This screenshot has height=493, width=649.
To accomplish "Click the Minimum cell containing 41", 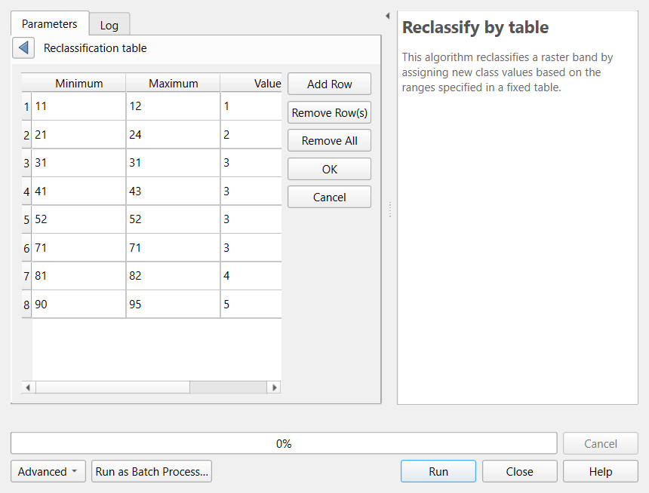I will pyautogui.click(x=78, y=191).
